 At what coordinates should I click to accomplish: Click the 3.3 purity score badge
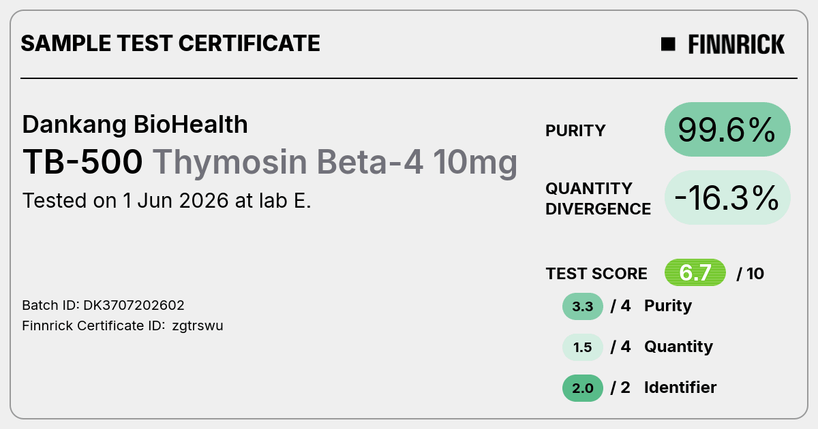[x=583, y=306]
